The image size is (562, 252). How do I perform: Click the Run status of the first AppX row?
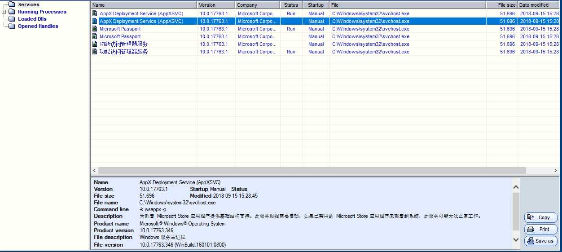[x=291, y=13]
